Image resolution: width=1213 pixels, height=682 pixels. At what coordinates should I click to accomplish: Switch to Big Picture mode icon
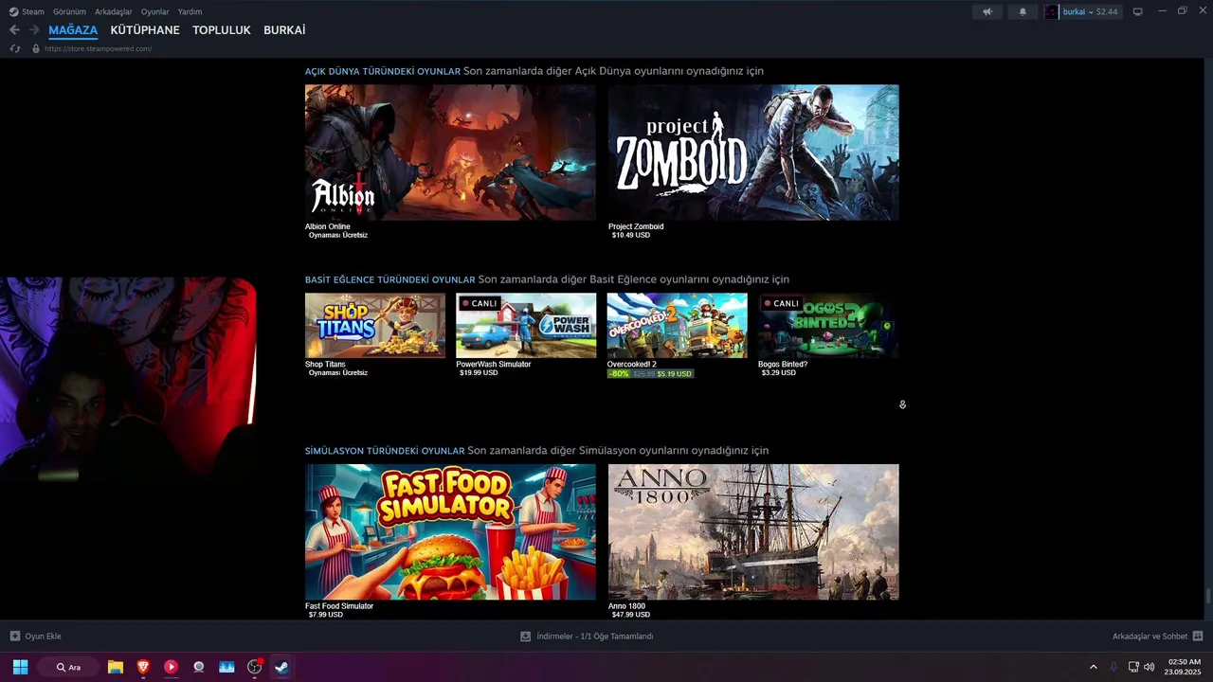(x=1138, y=11)
